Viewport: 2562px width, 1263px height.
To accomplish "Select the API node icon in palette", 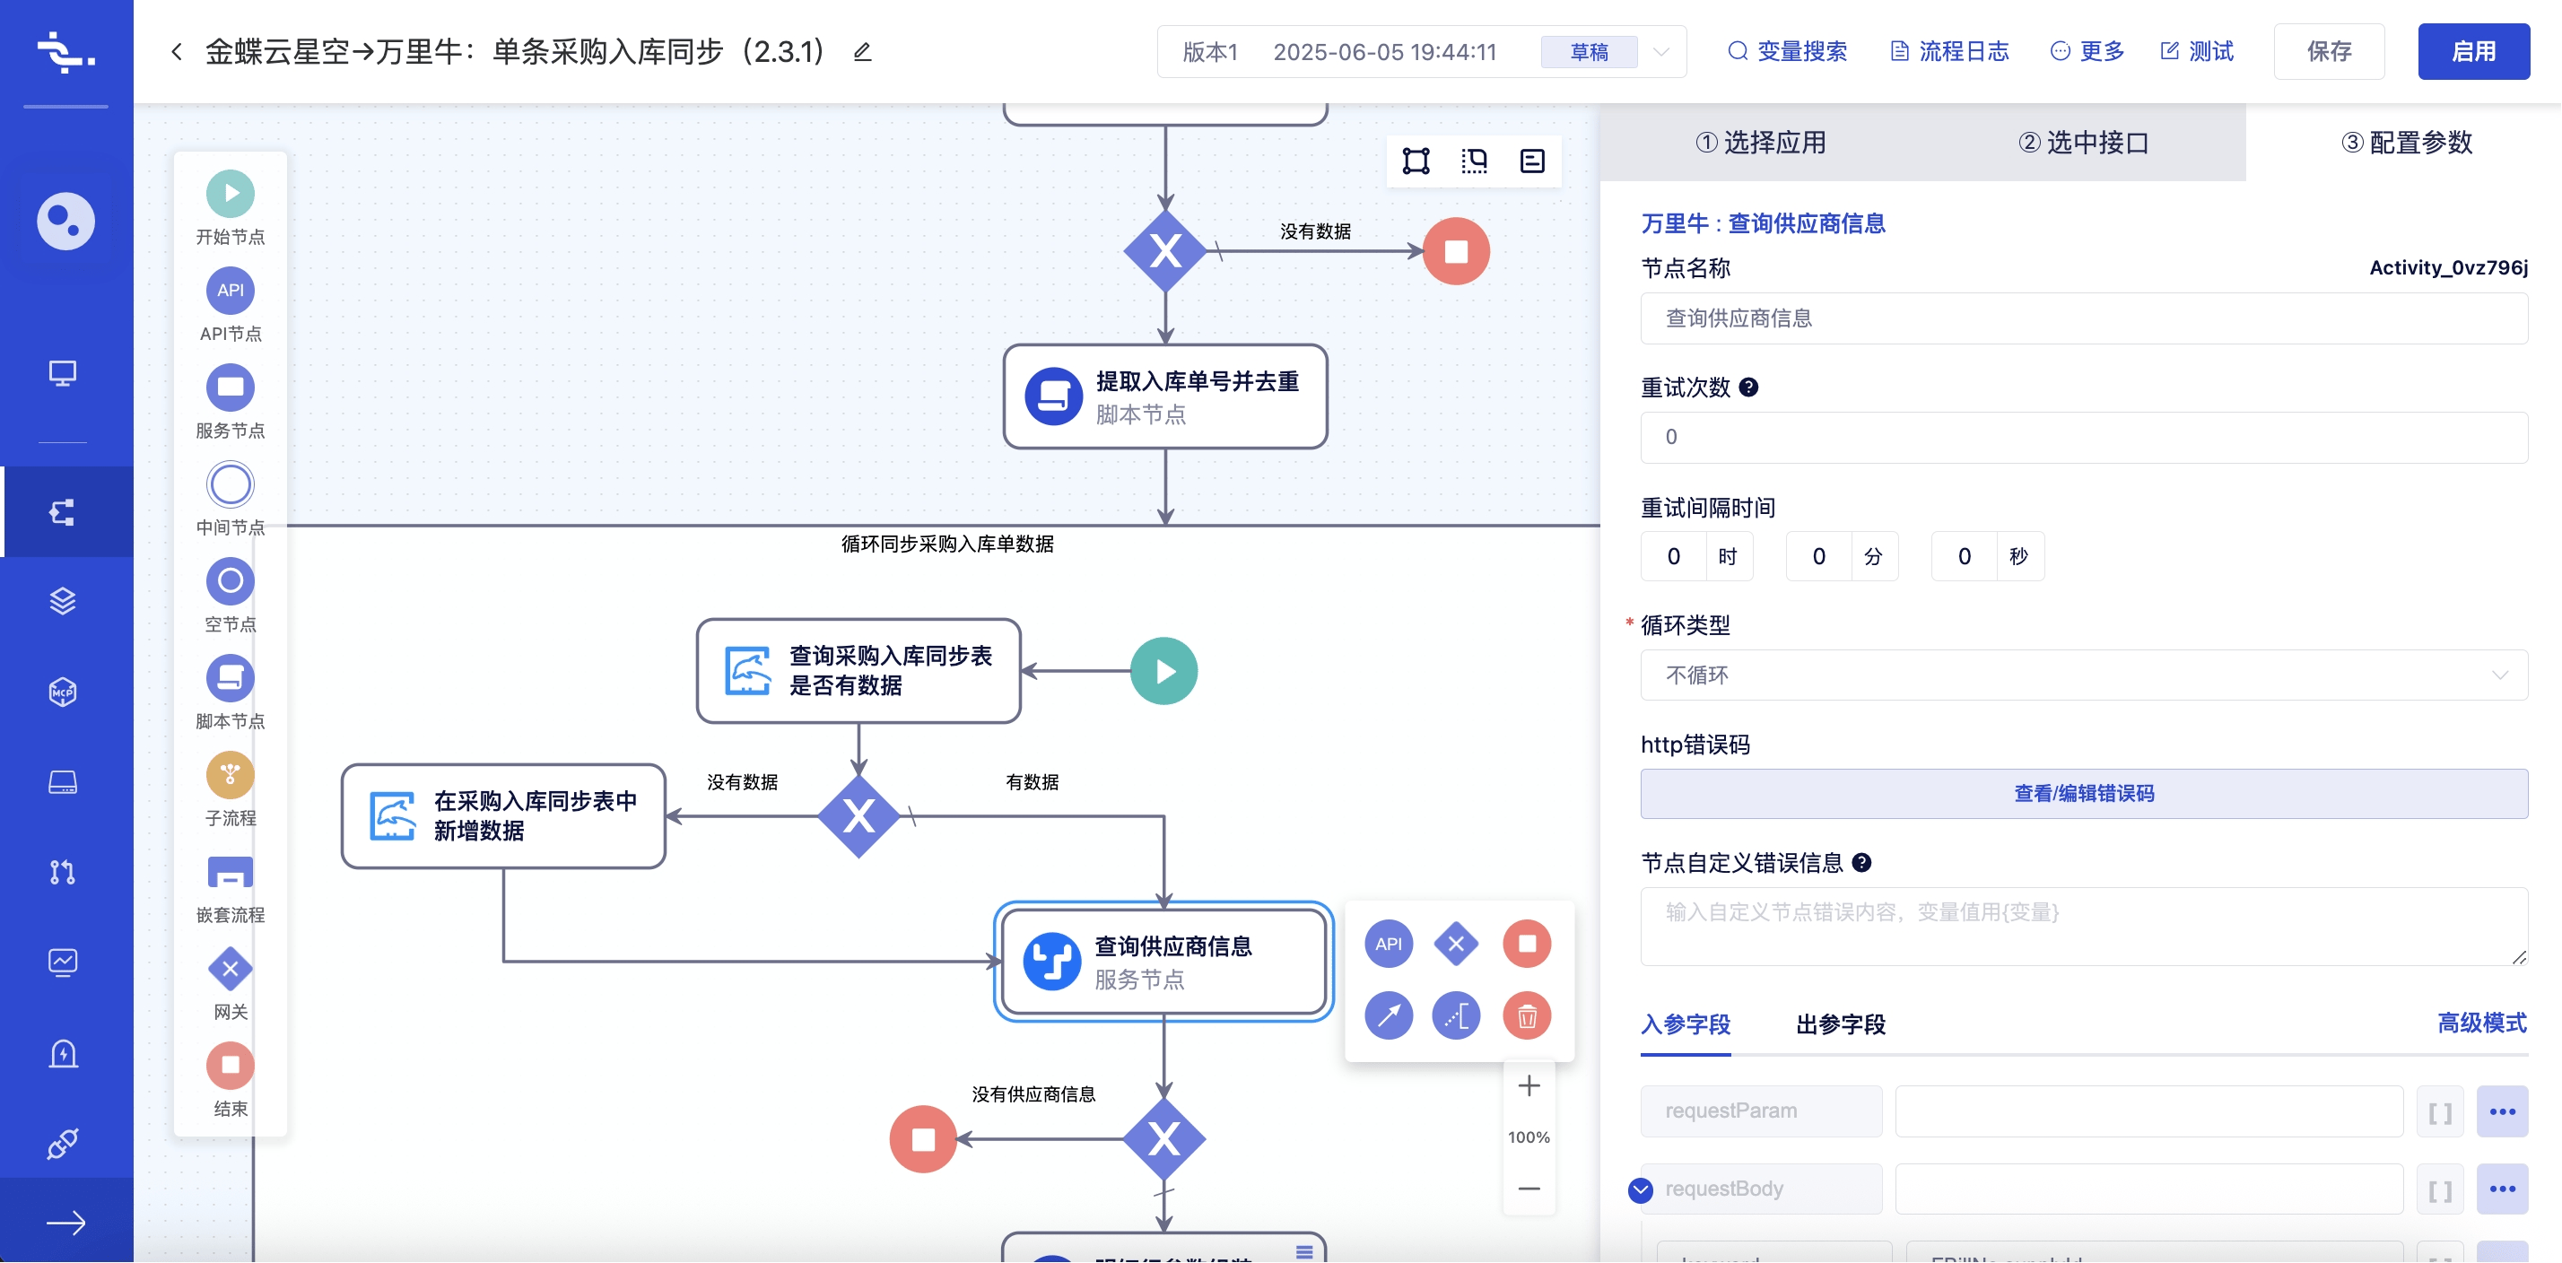I will tap(230, 291).
